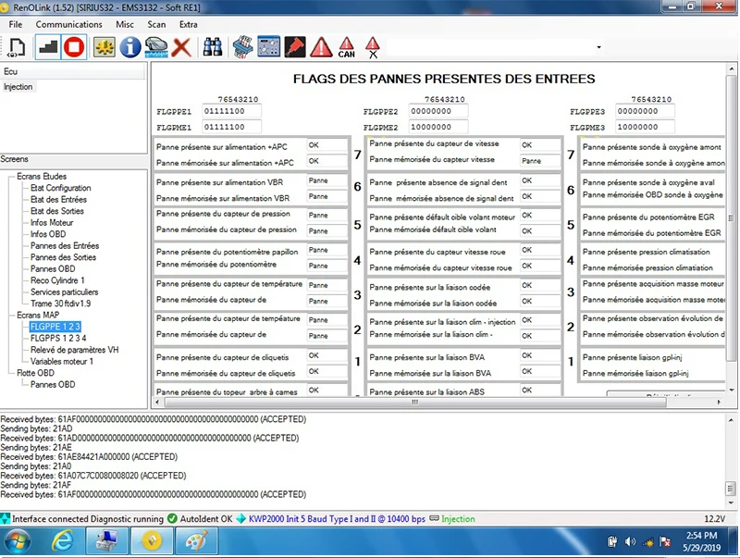This screenshot has height=558, width=740.
Task: Click the car vehicle identification icon
Action: (156, 47)
